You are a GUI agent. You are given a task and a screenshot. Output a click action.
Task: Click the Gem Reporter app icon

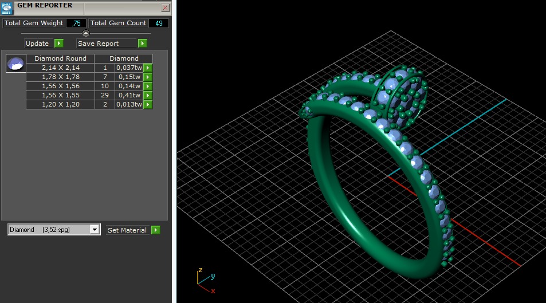7,7
